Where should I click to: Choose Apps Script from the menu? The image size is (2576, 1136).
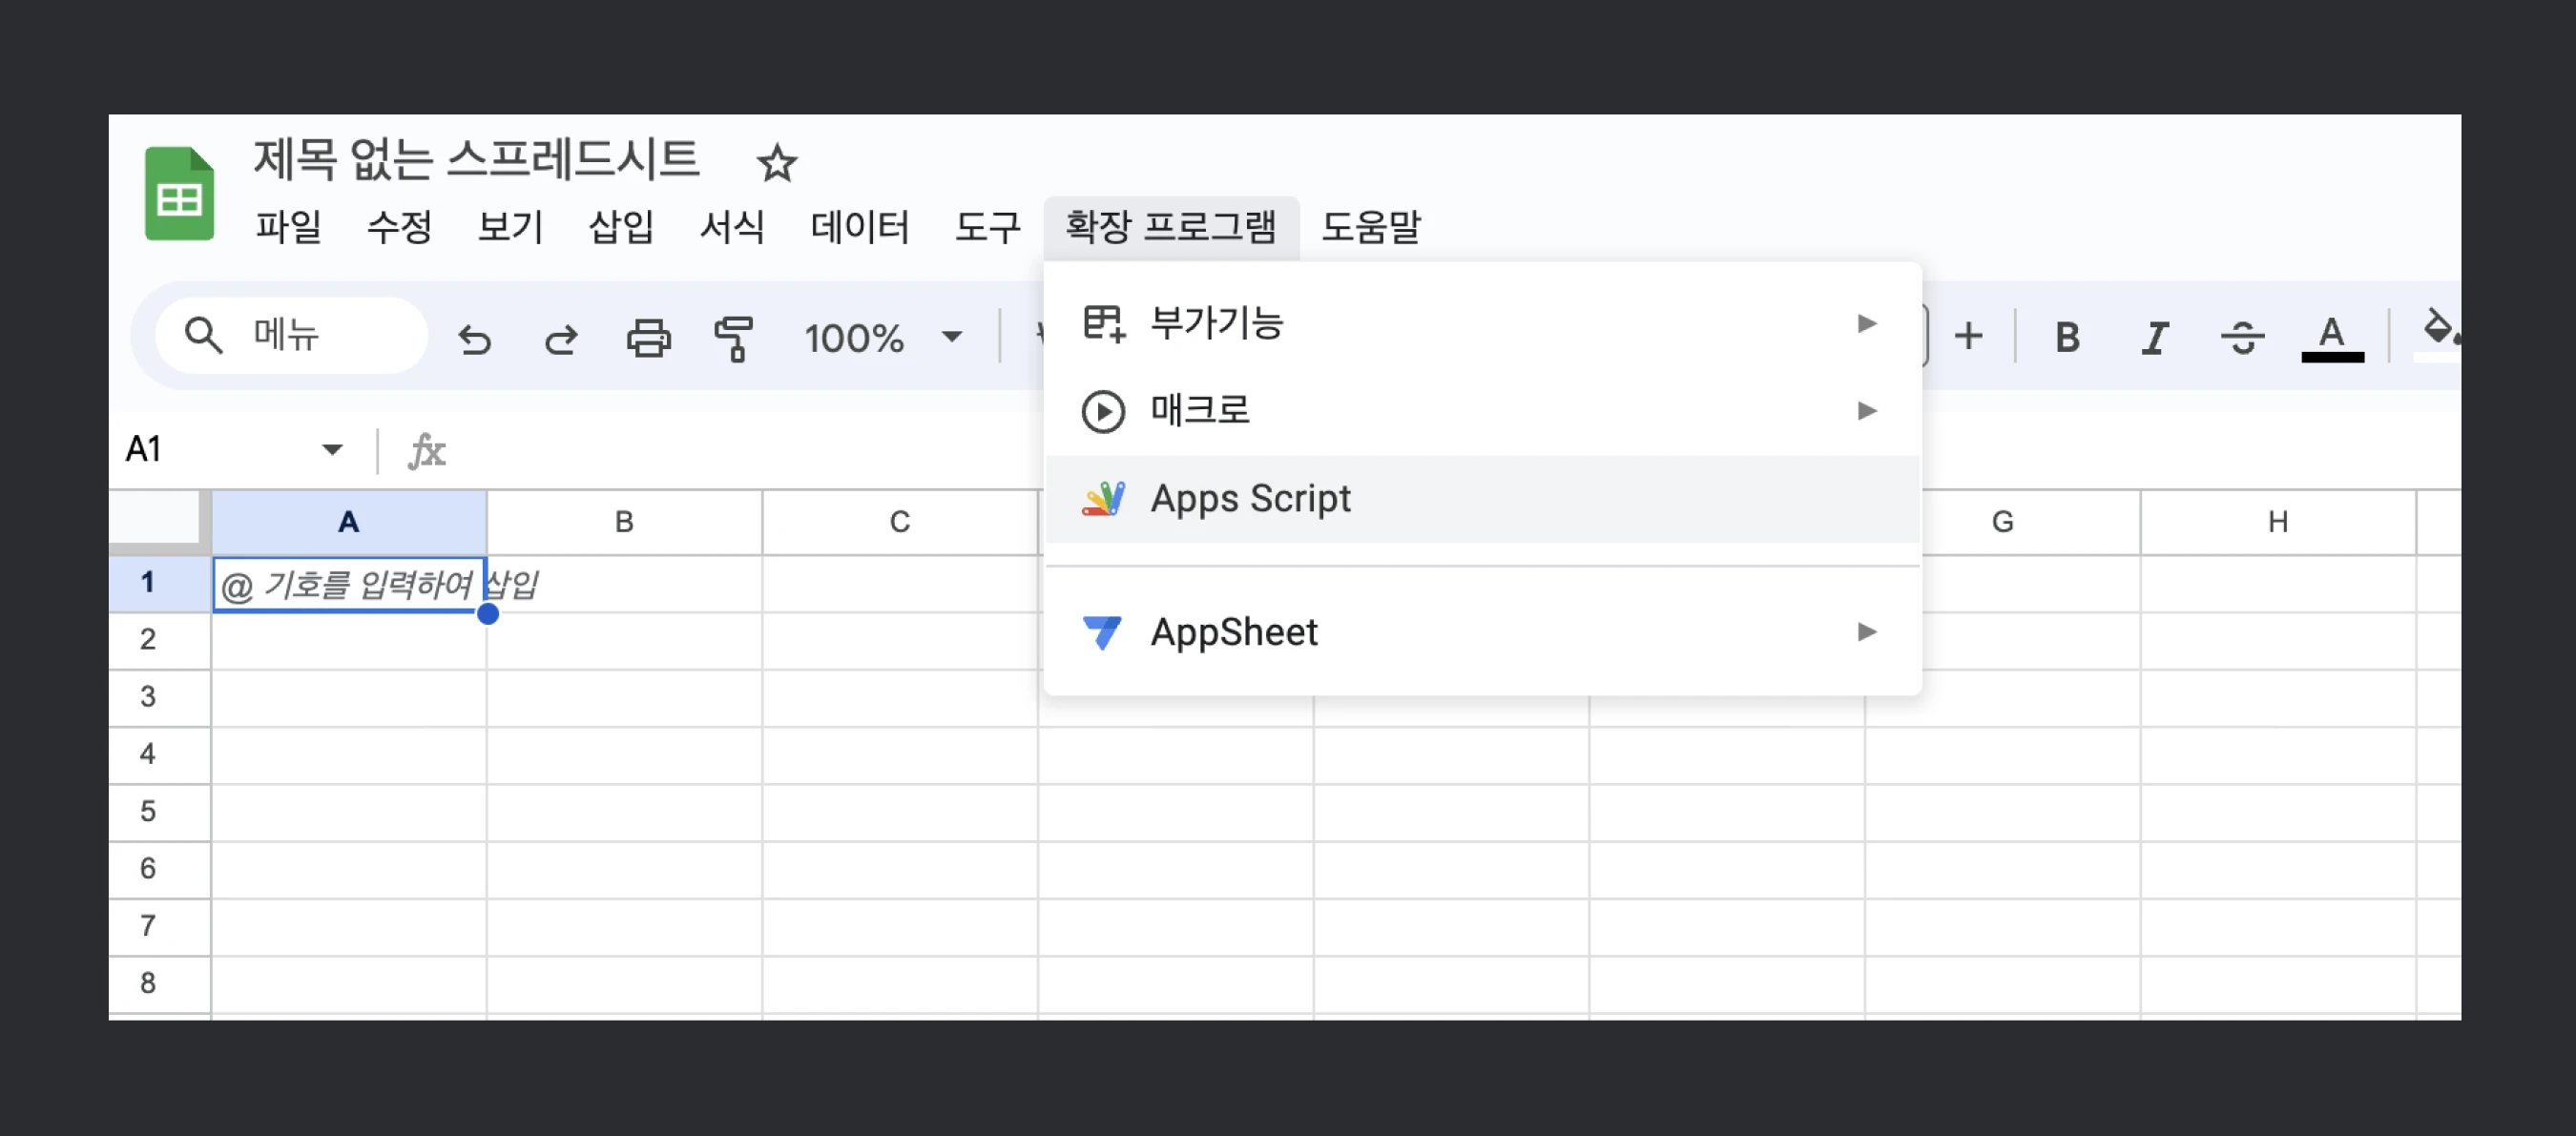(1250, 498)
